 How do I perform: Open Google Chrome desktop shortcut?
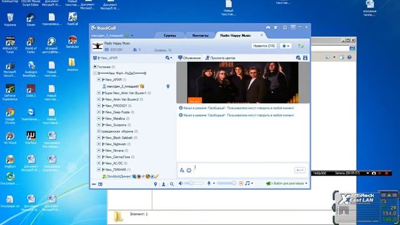click(10, 116)
